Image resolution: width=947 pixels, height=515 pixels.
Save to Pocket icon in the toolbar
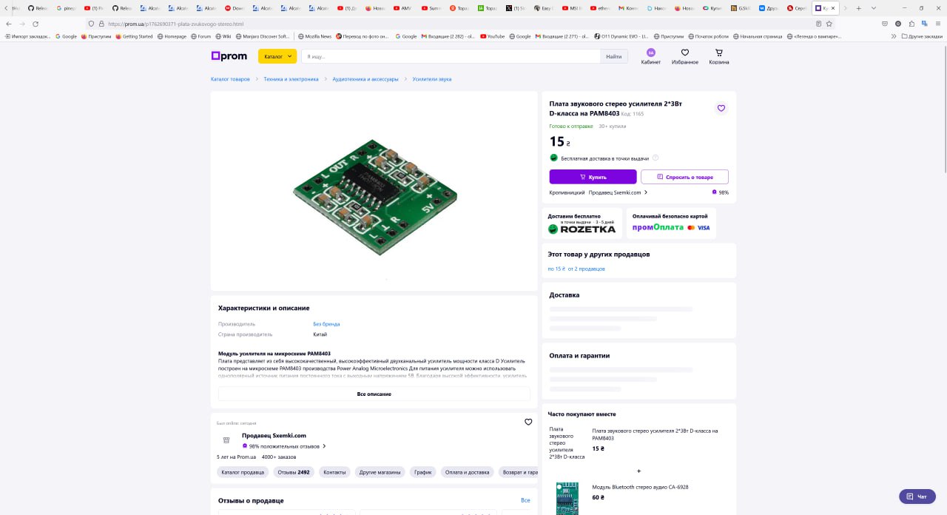point(886,24)
